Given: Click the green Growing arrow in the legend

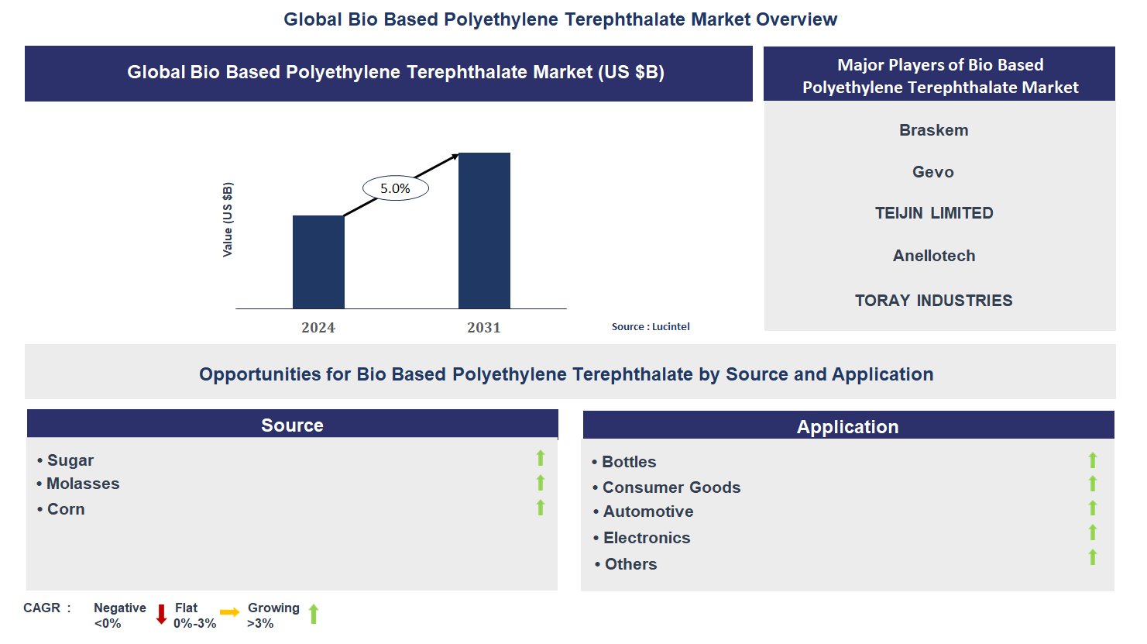Looking at the screenshot, I should [x=314, y=615].
